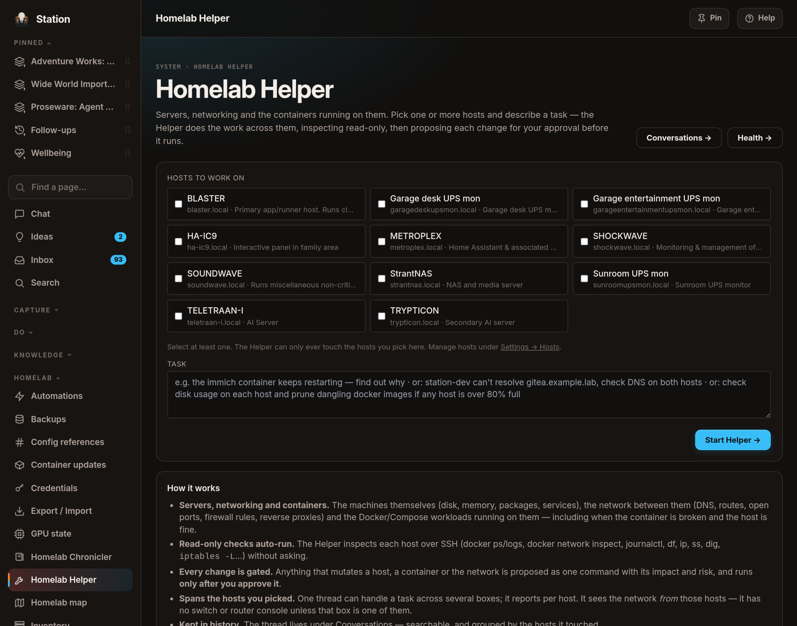The height and width of the screenshot is (626, 797).
Task: Check the StrantNAS host checkbox
Action: [382, 279]
